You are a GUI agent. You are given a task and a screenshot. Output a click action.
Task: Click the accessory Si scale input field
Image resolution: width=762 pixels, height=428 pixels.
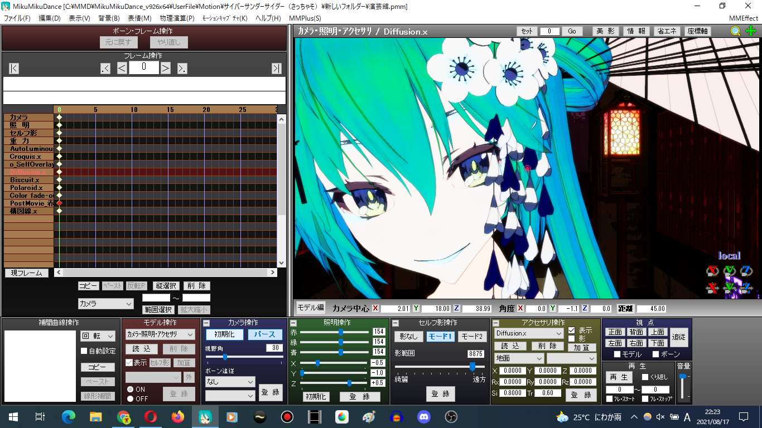click(x=512, y=393)
